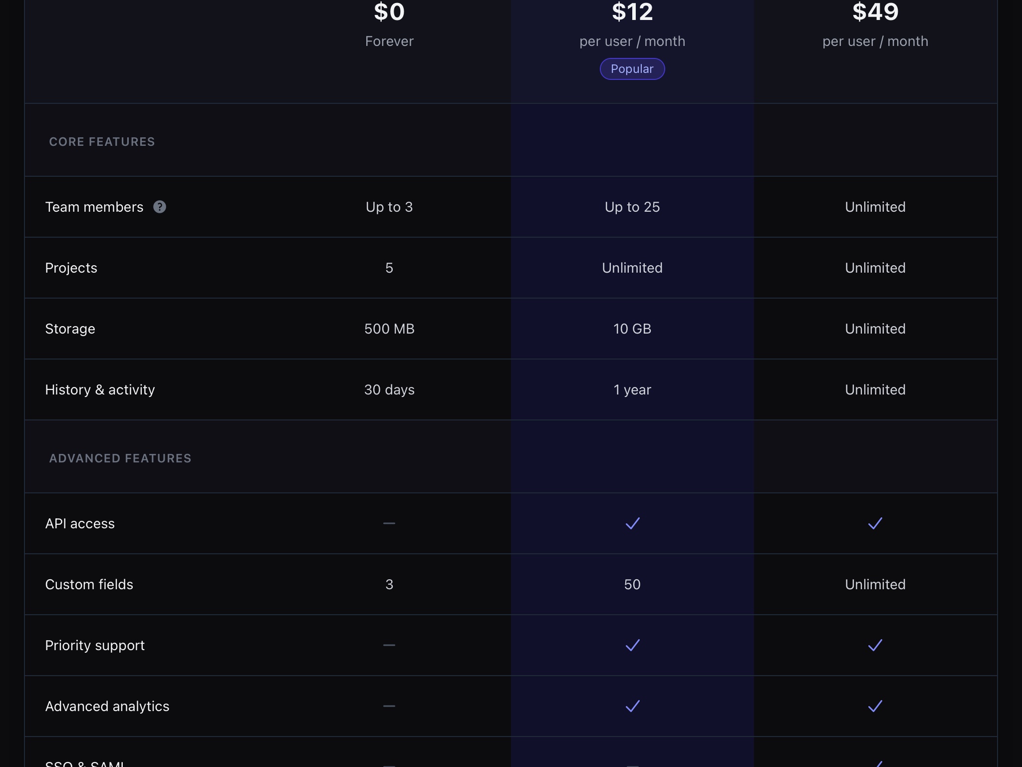1022x767 pixels.
Task: Click the dash for Priority support in Free plan
Action: pyautogui.click(x=389, y=645)
